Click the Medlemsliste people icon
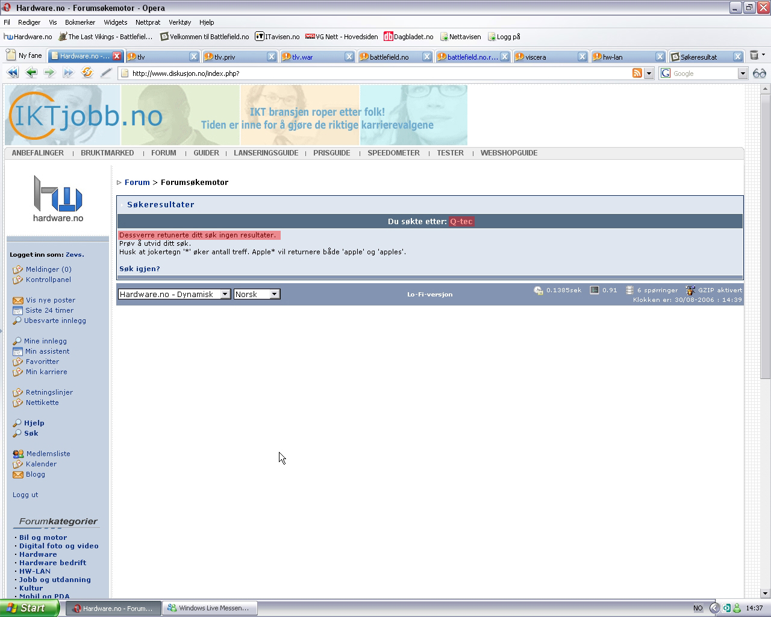The width and height of the screenshot is (771, 617). click(x=18, y=454)
